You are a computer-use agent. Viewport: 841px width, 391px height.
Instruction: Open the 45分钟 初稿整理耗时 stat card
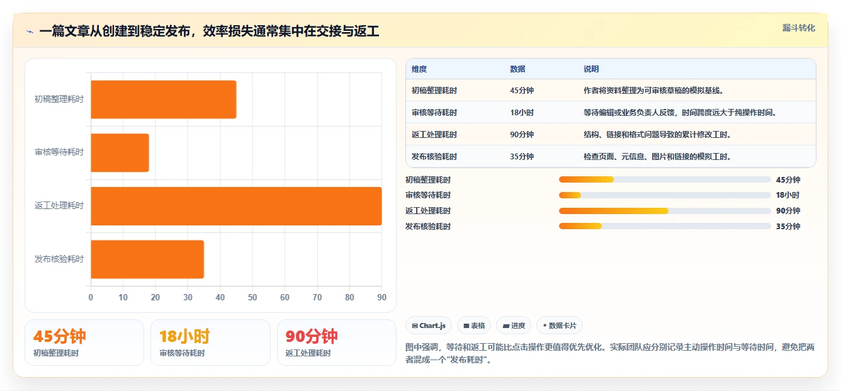[84, 343]
